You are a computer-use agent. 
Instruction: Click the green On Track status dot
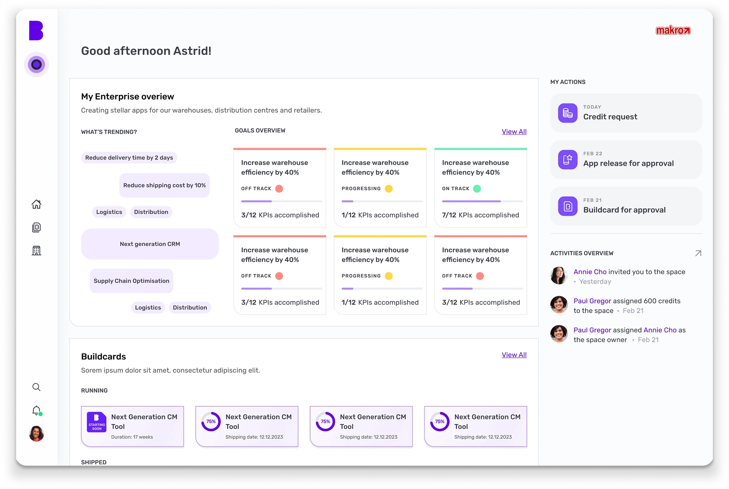477,189
